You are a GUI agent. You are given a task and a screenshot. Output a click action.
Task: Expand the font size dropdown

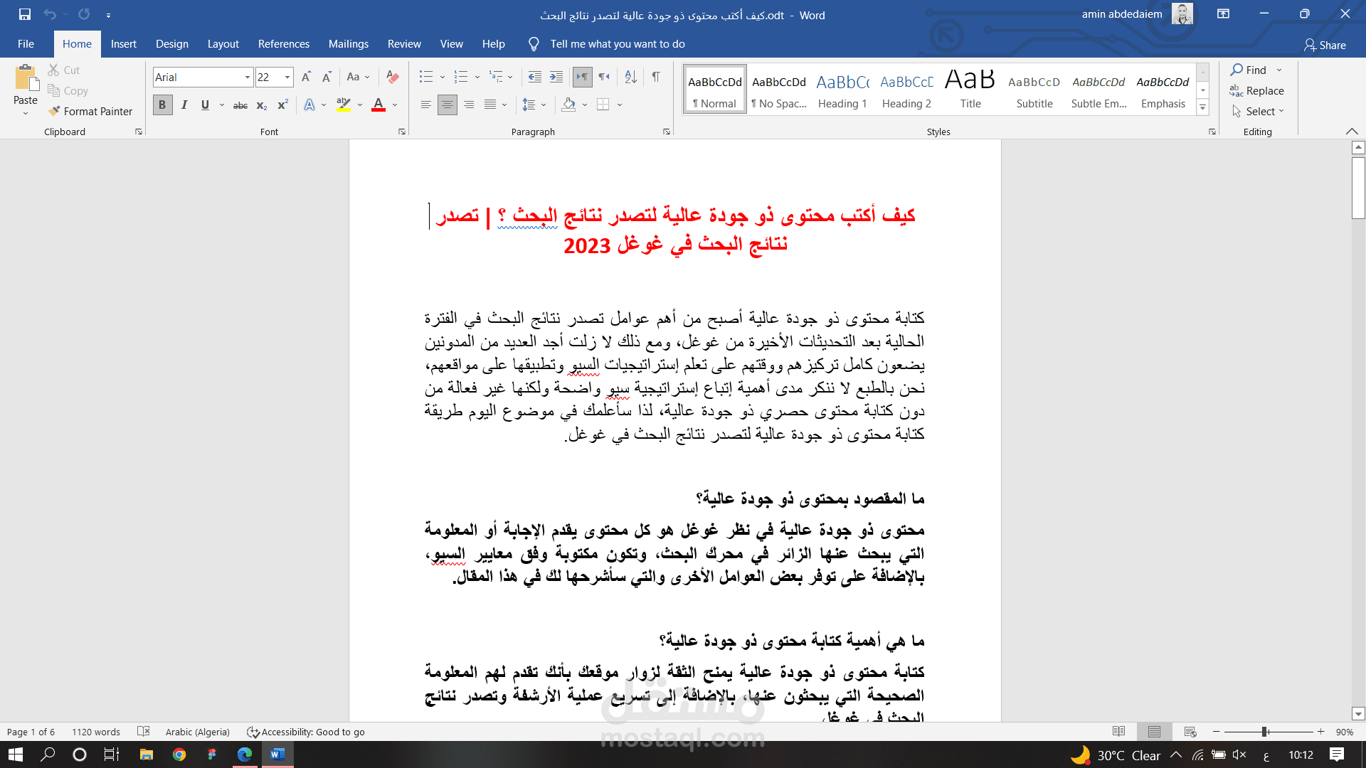(287, 77)
